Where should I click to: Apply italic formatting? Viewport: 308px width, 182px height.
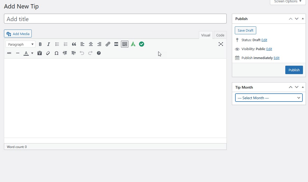point(49,44)
